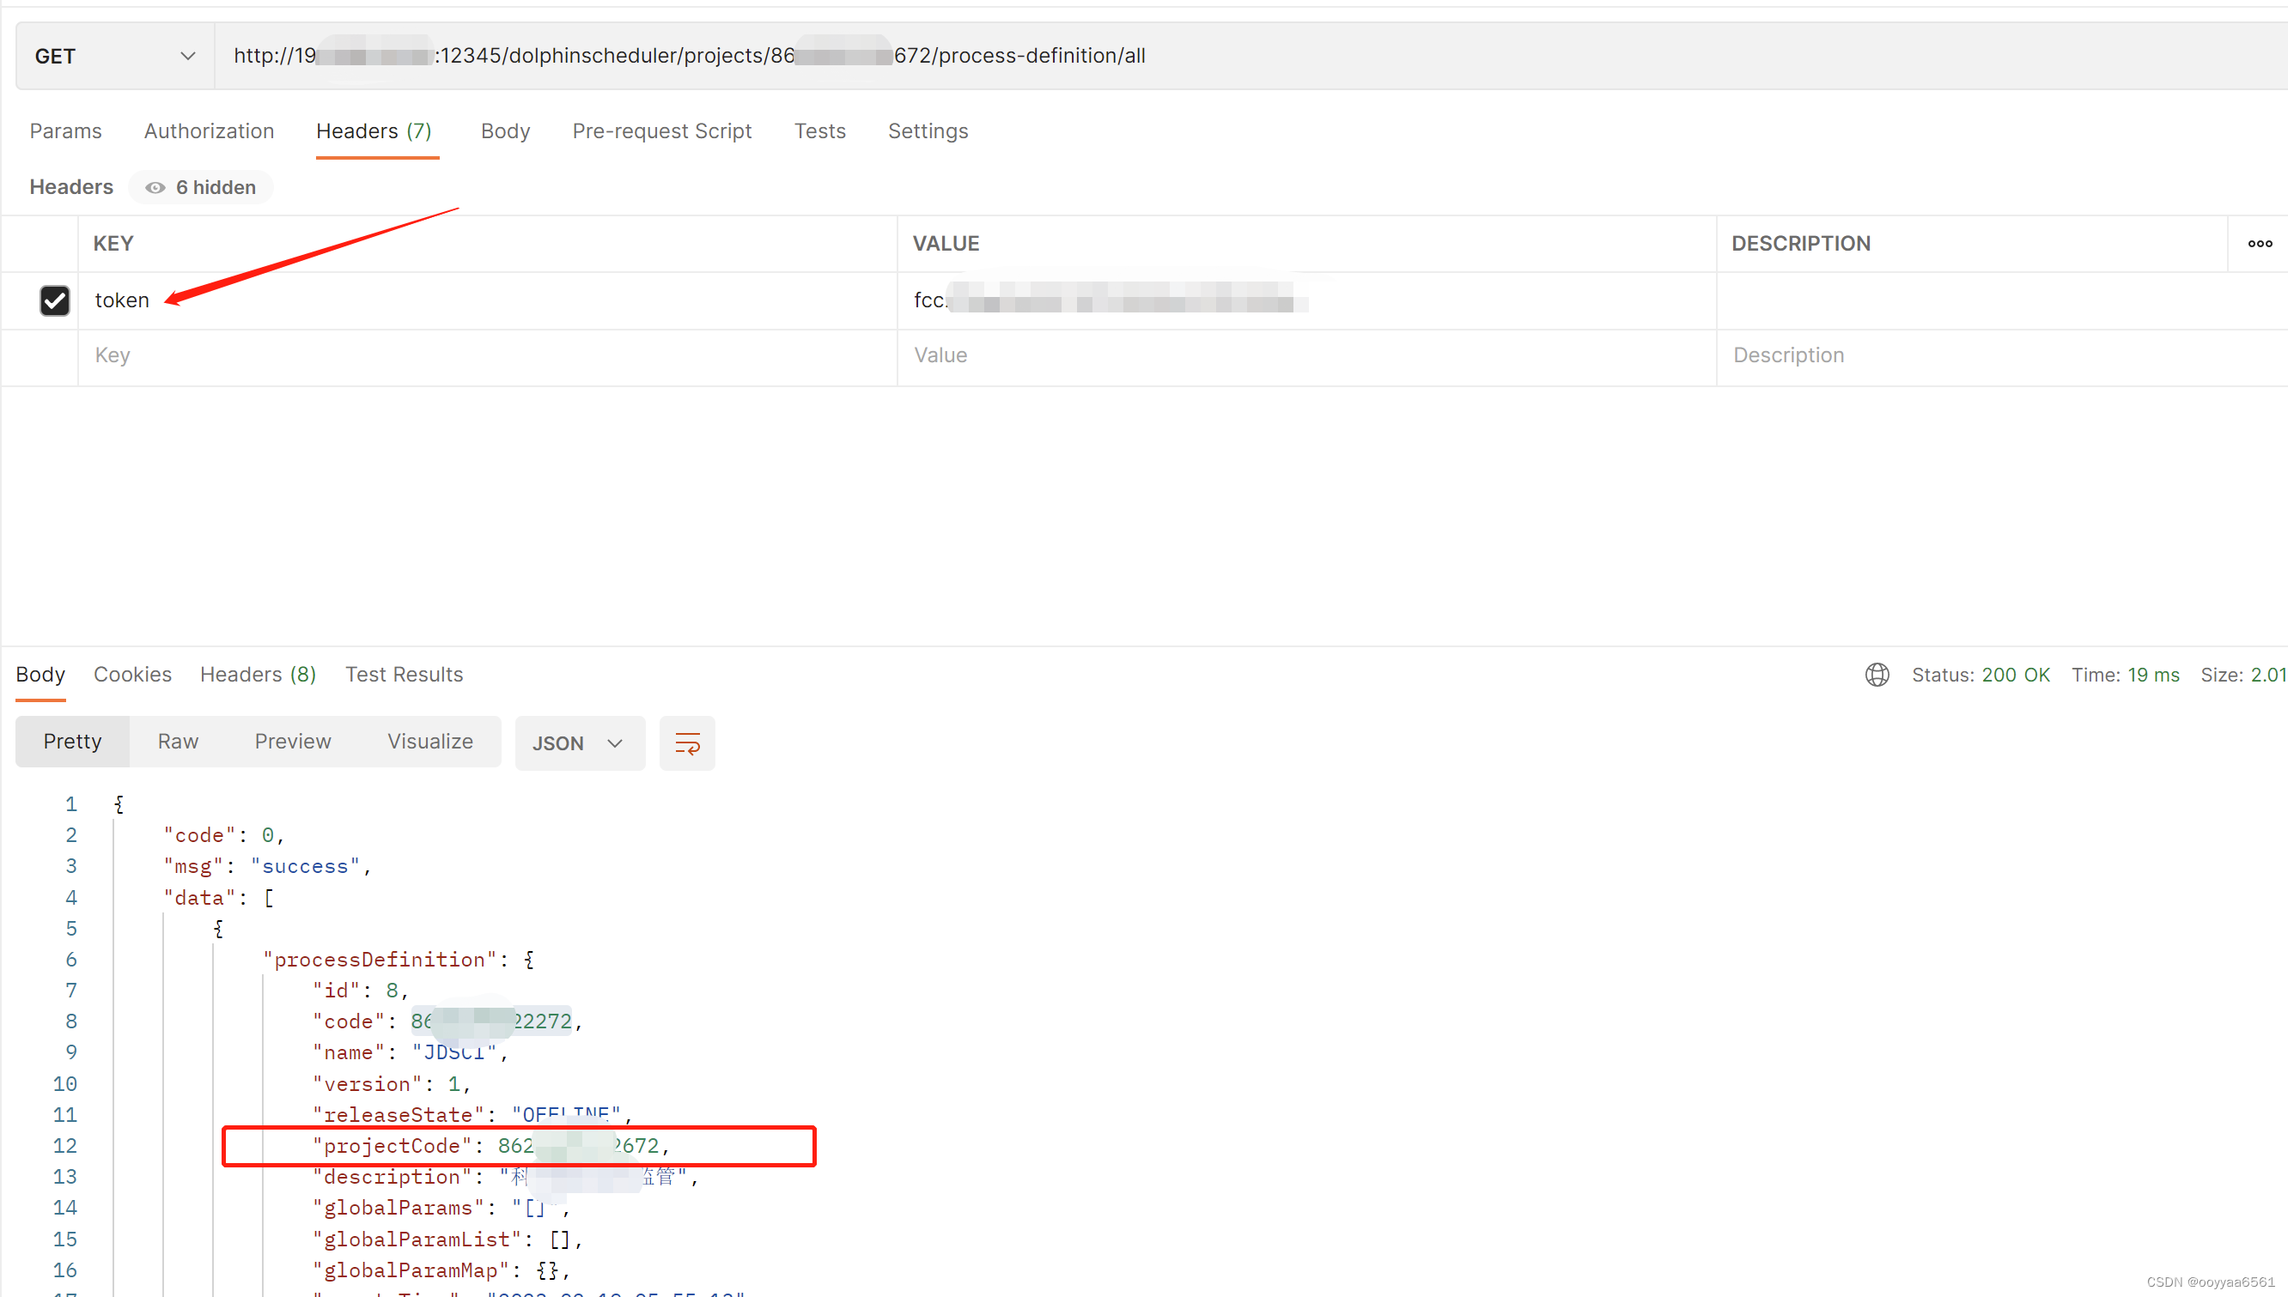Click the "msg": "success" line

267,867
